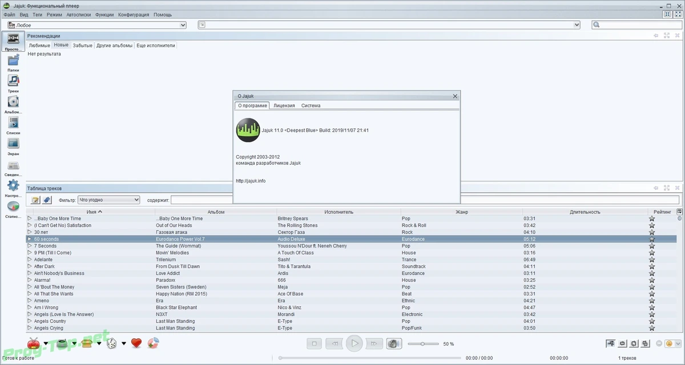The image size is (685, 365).
Task: Open the Статистика perspective icon
Action: pyautogui.click(x=13, y=206)
